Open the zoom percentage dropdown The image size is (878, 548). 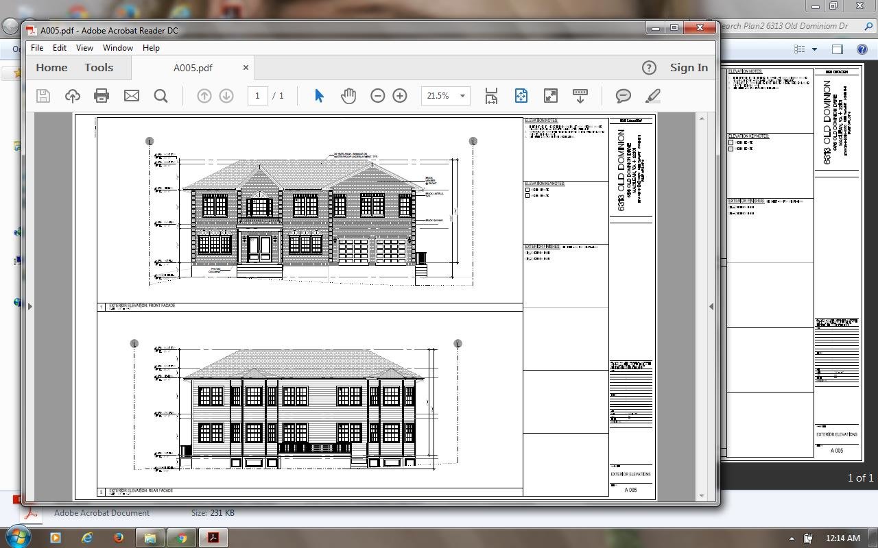[x=462, y=96]
